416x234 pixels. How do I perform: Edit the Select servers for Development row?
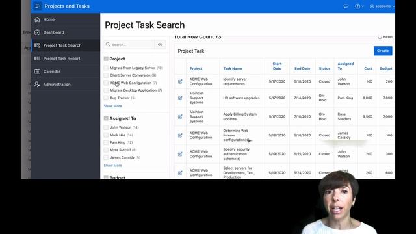pos(180,173)
